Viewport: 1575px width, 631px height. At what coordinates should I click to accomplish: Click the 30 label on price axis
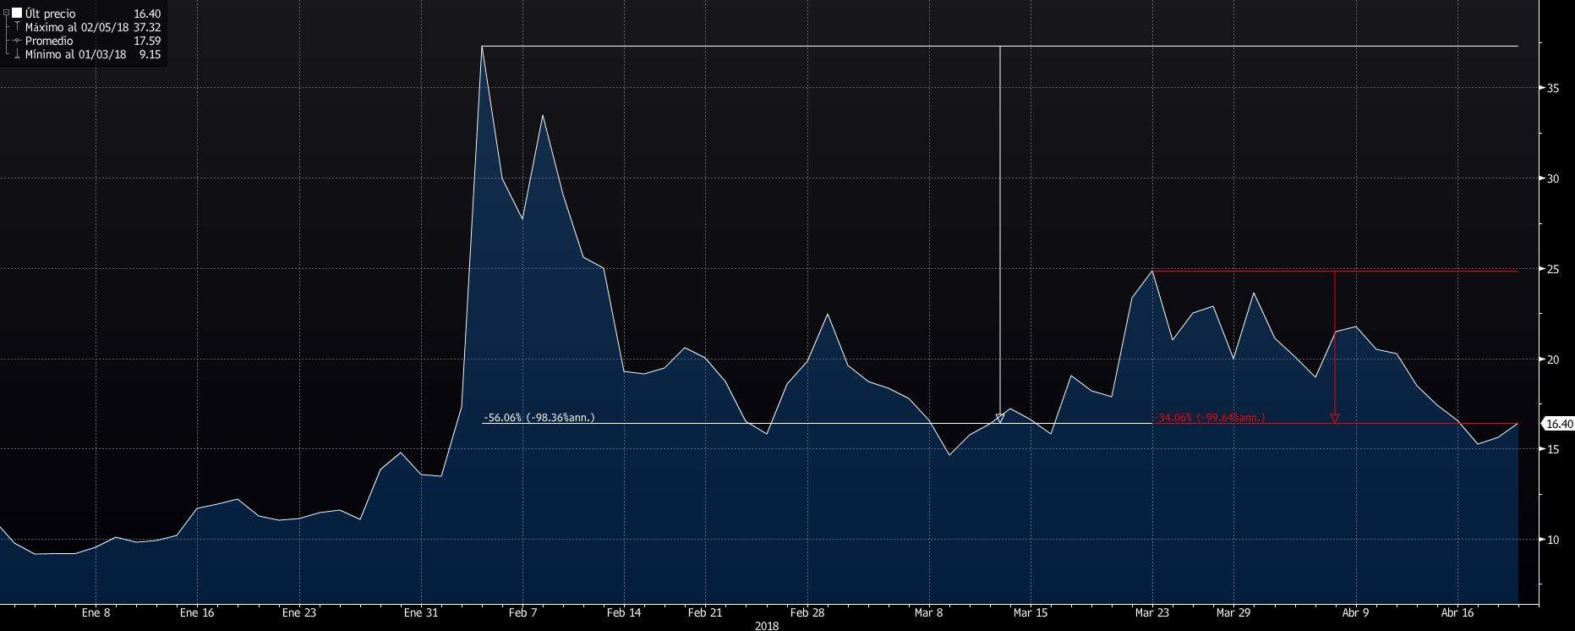pyautogui.click(x=1553, y=178)
